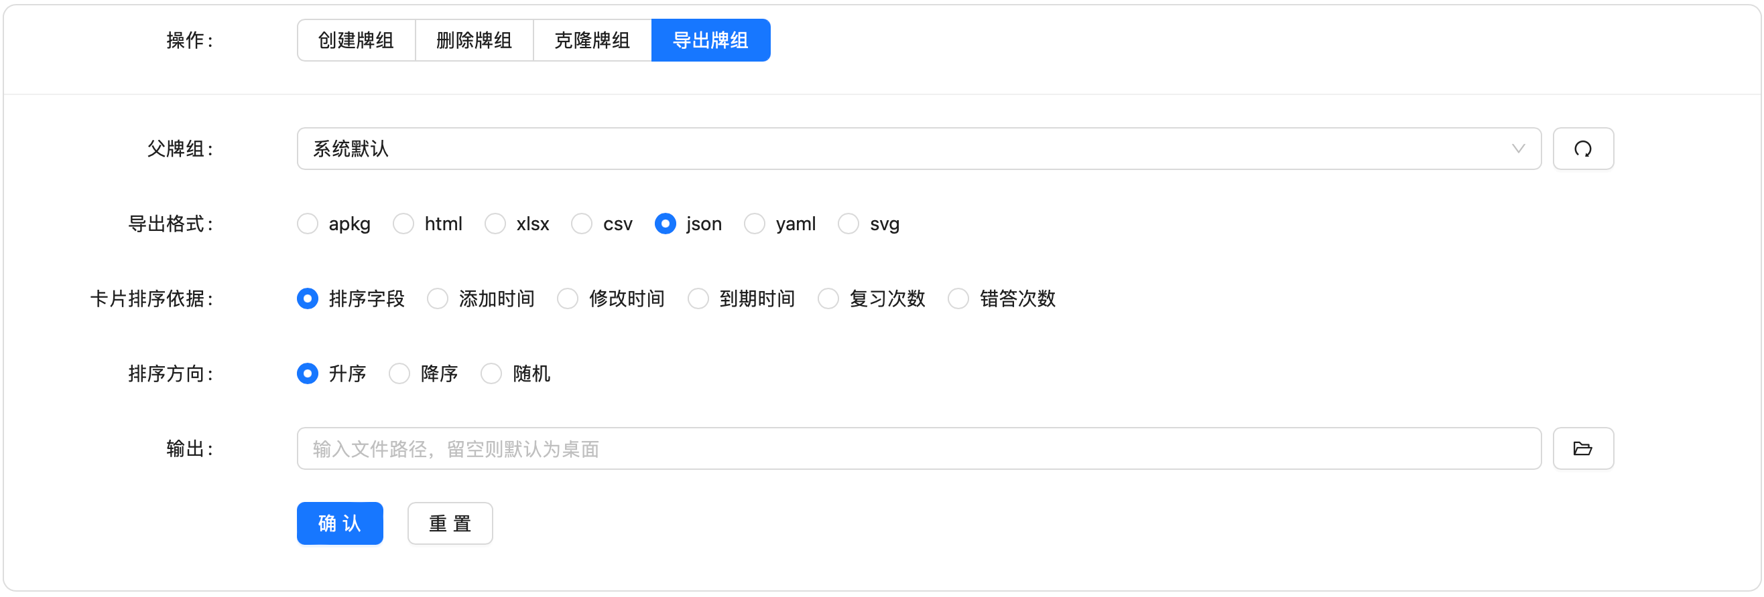The image size is (1764, 597).
Task: Select the 导出牌组 operation tab
Action: (x=711, y=40)
